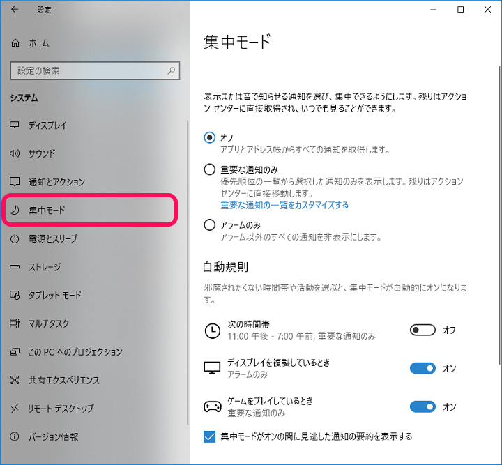Click the game controller icon
502x465 pixels.
[x=212, y=406]
